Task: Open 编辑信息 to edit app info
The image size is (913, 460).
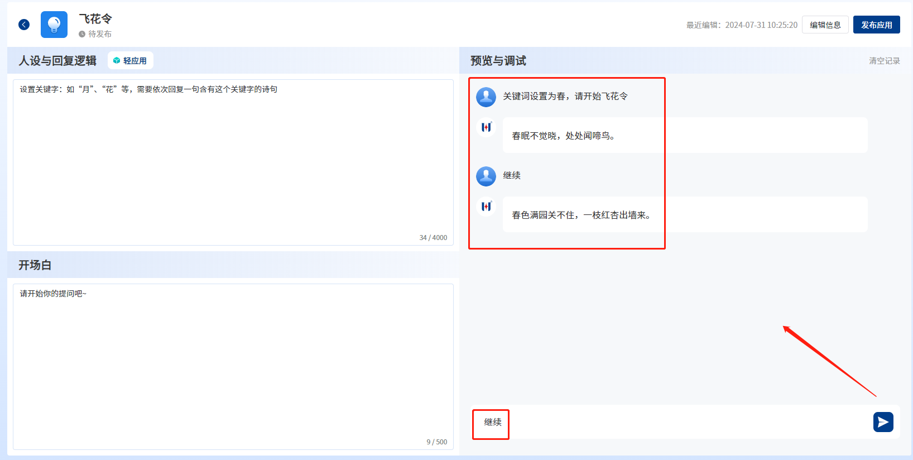Action: tap(825, 25)
